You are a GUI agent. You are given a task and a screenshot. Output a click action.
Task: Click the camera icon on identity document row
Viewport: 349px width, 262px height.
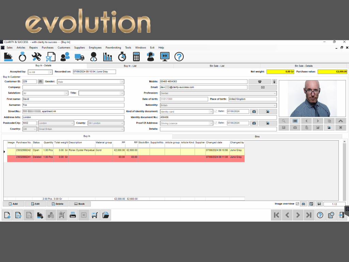[254, 112]
